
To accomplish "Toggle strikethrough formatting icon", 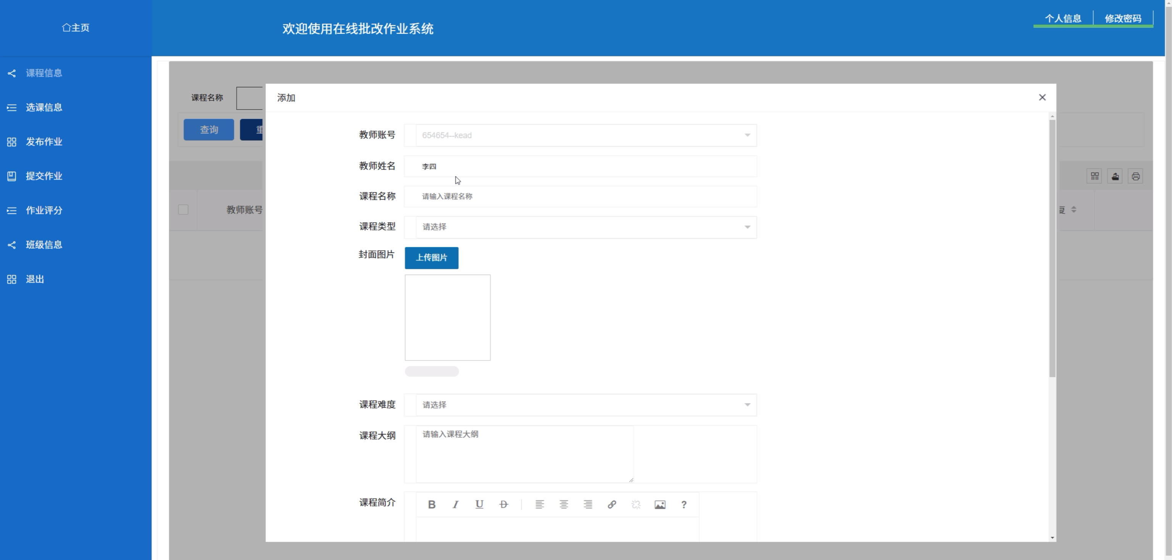I will tap(503, 504).
